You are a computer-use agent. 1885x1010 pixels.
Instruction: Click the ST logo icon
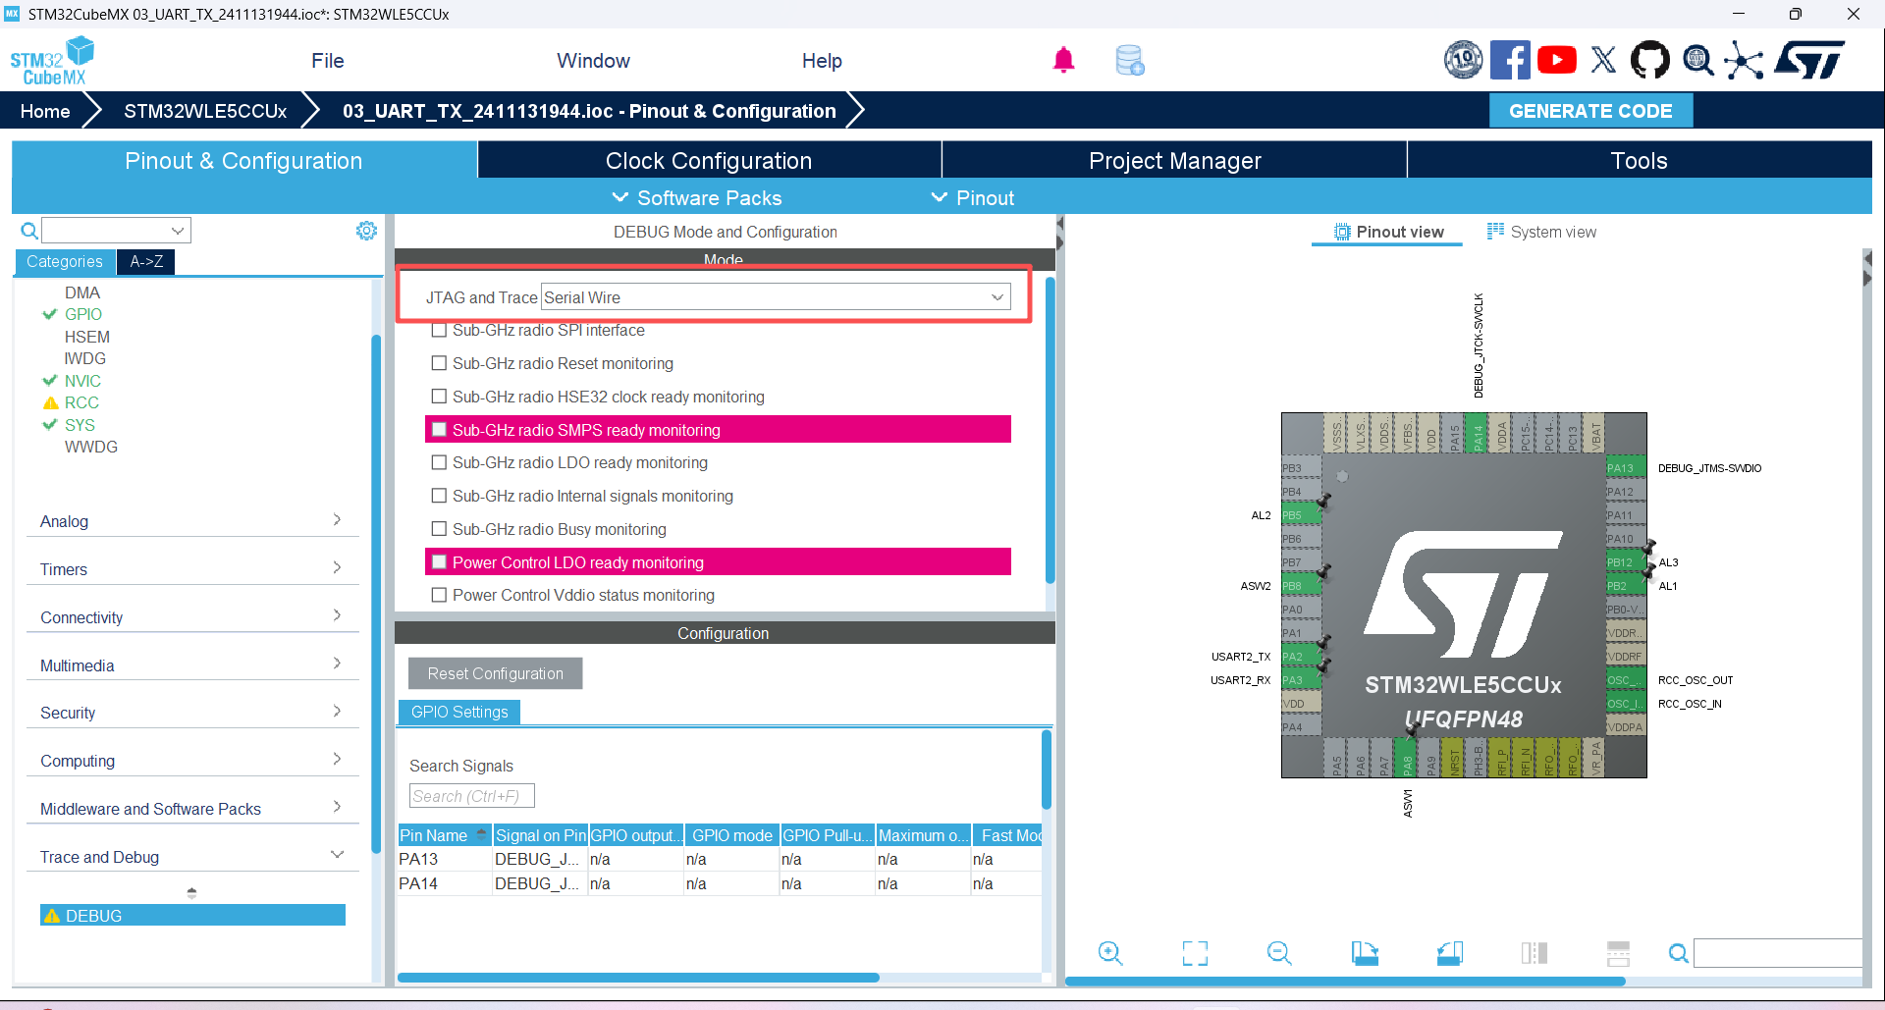pyautogui.click(x=1809, y=60)
